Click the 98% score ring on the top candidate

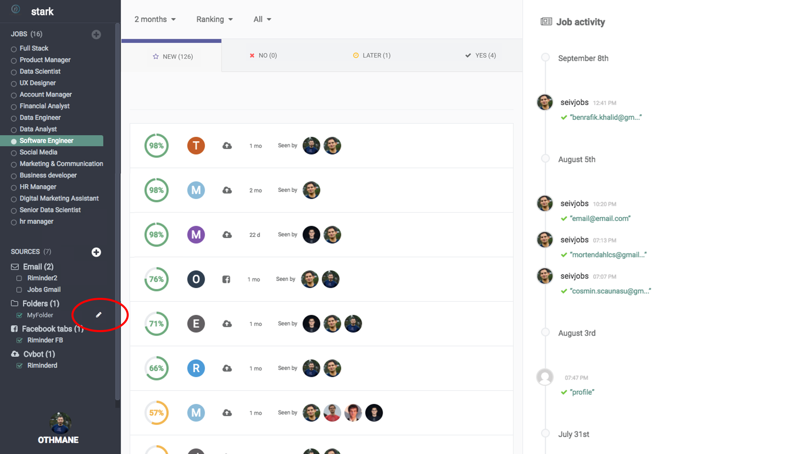point(156,146)
